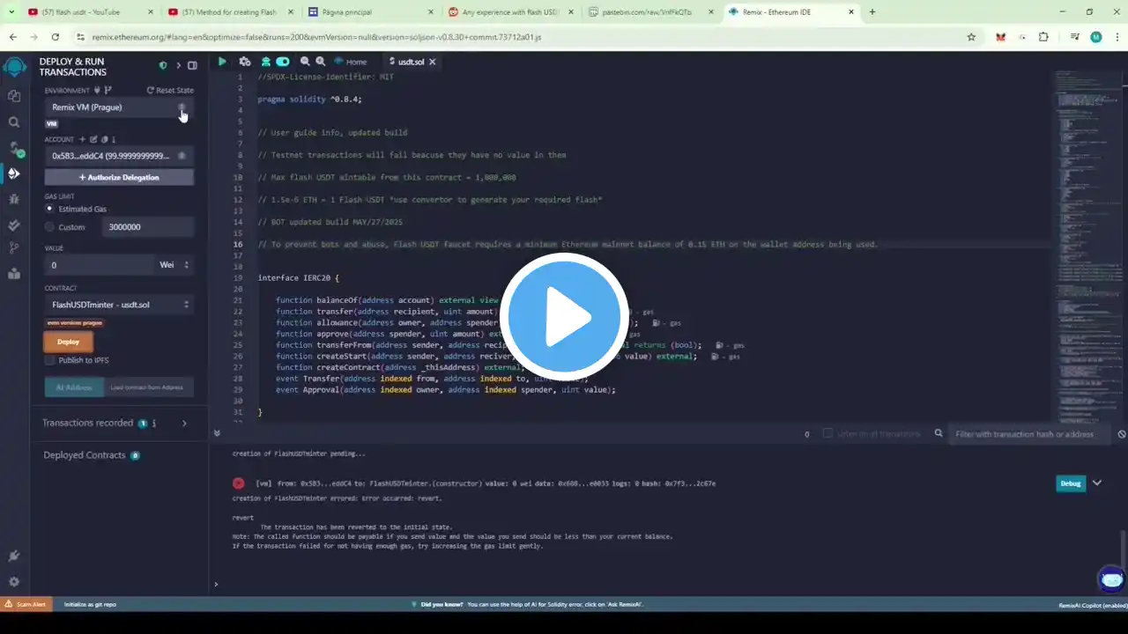Open the Git source control sidebar icon
Image resolution: width=1128 pixels, height=634 pixels.
tap(14, 249)
